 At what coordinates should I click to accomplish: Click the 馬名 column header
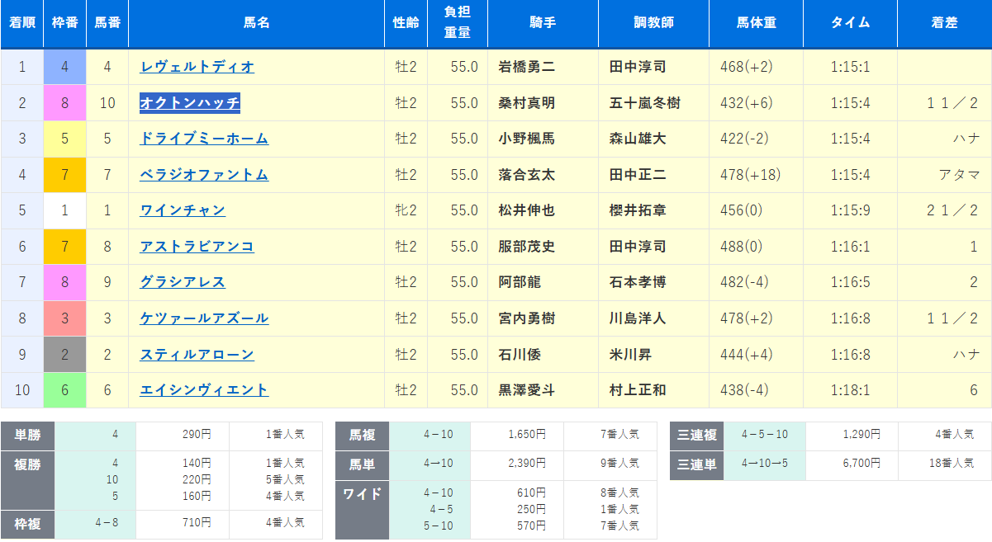click(256, 23)
